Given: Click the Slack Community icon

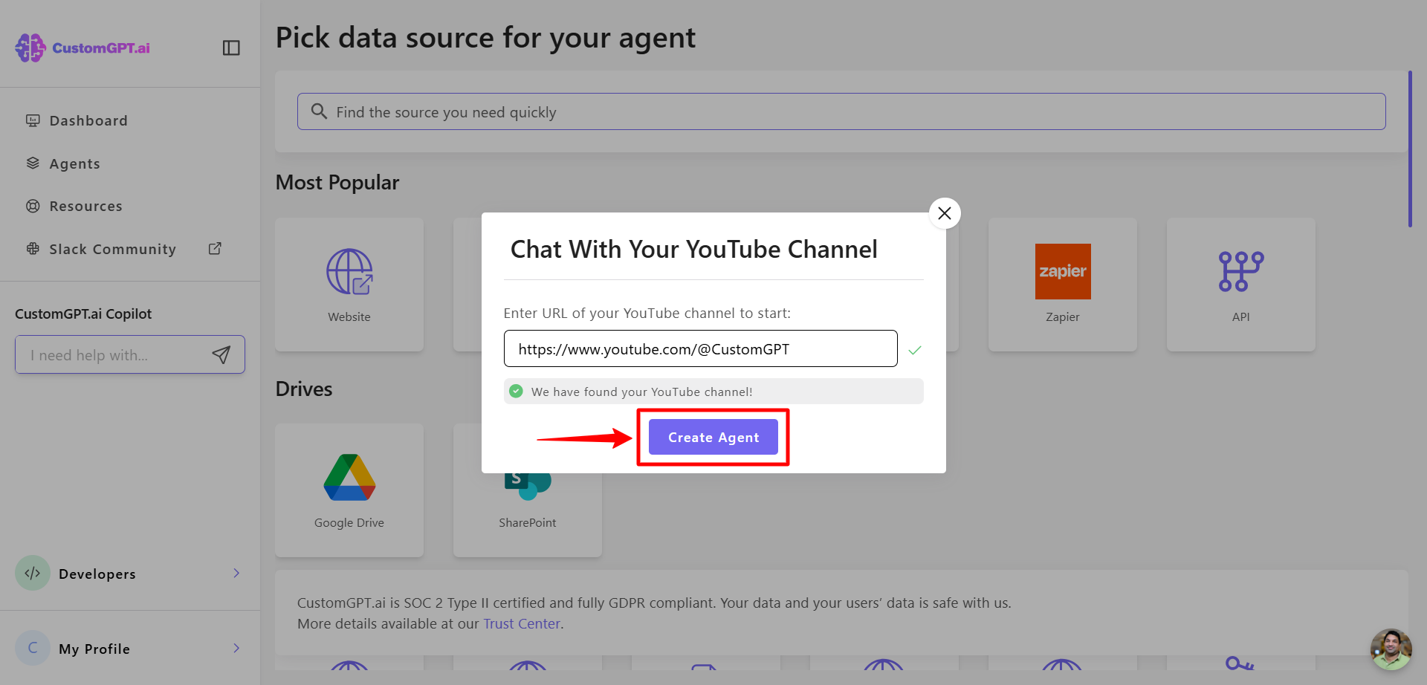Looking at the screenshot, I should (33, 249).
